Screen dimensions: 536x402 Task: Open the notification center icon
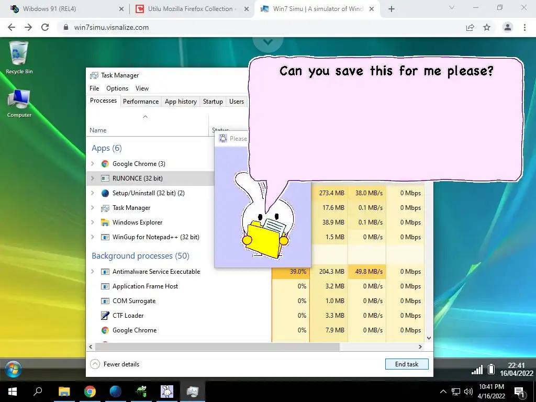pos(520,393)
